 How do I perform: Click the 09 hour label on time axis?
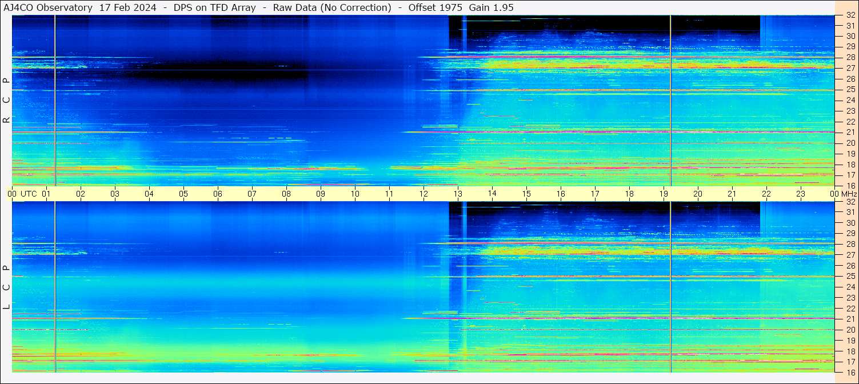coord(321,194)
